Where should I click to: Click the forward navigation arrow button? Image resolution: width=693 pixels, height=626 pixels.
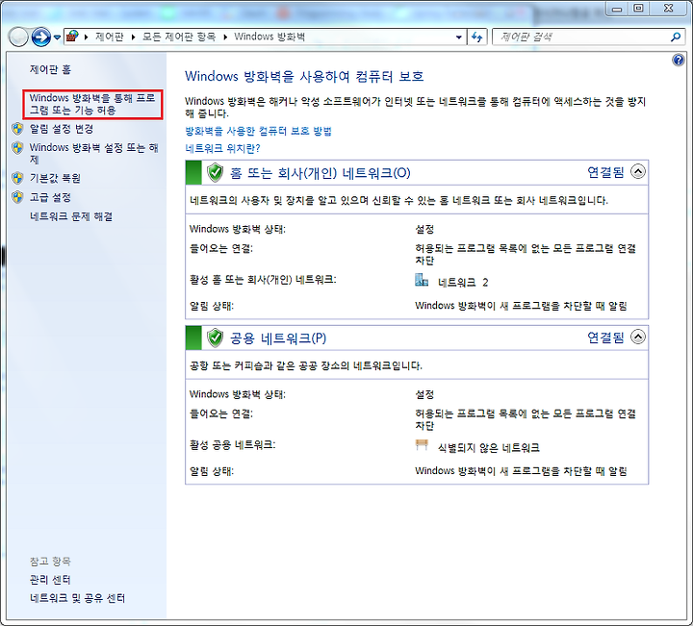click(41, 37)
